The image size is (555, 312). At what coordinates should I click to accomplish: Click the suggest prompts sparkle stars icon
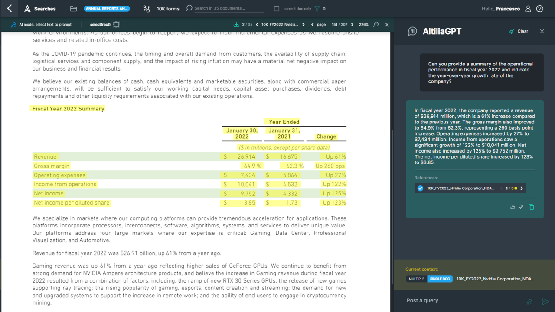(529, 301)
